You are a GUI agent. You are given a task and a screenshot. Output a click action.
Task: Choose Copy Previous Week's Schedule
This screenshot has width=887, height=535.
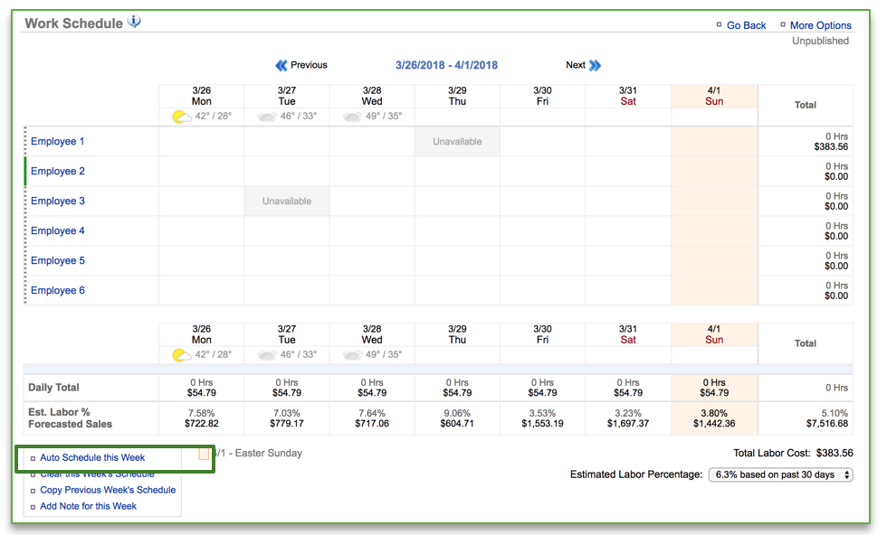click(x=108, y=490)
